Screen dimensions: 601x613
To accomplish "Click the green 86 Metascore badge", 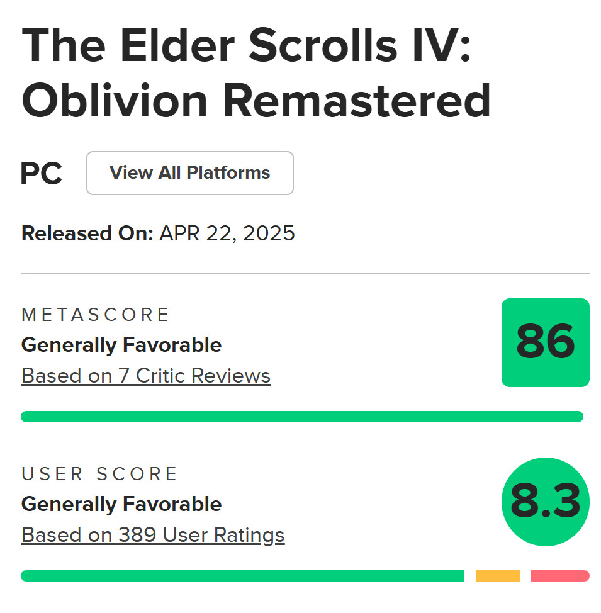I will (x=545, y=342).
